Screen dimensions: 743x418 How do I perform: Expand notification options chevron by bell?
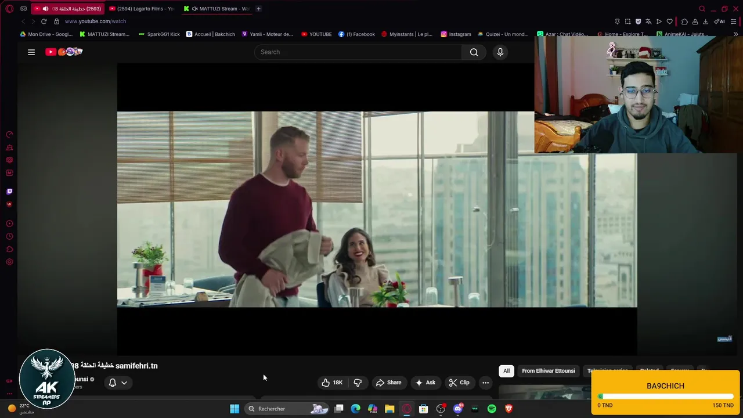click(x=124, y=383)
